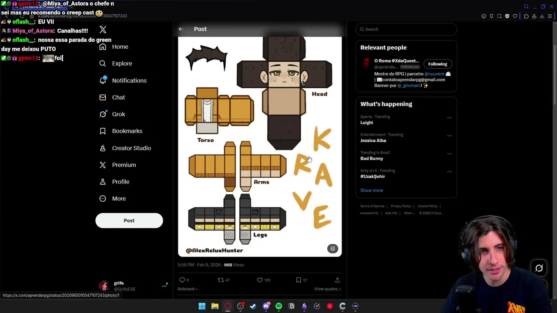Screen dimensions: 557x313
Task: Expand the Relevant replies sort dropdown
Action: point(188,289)
